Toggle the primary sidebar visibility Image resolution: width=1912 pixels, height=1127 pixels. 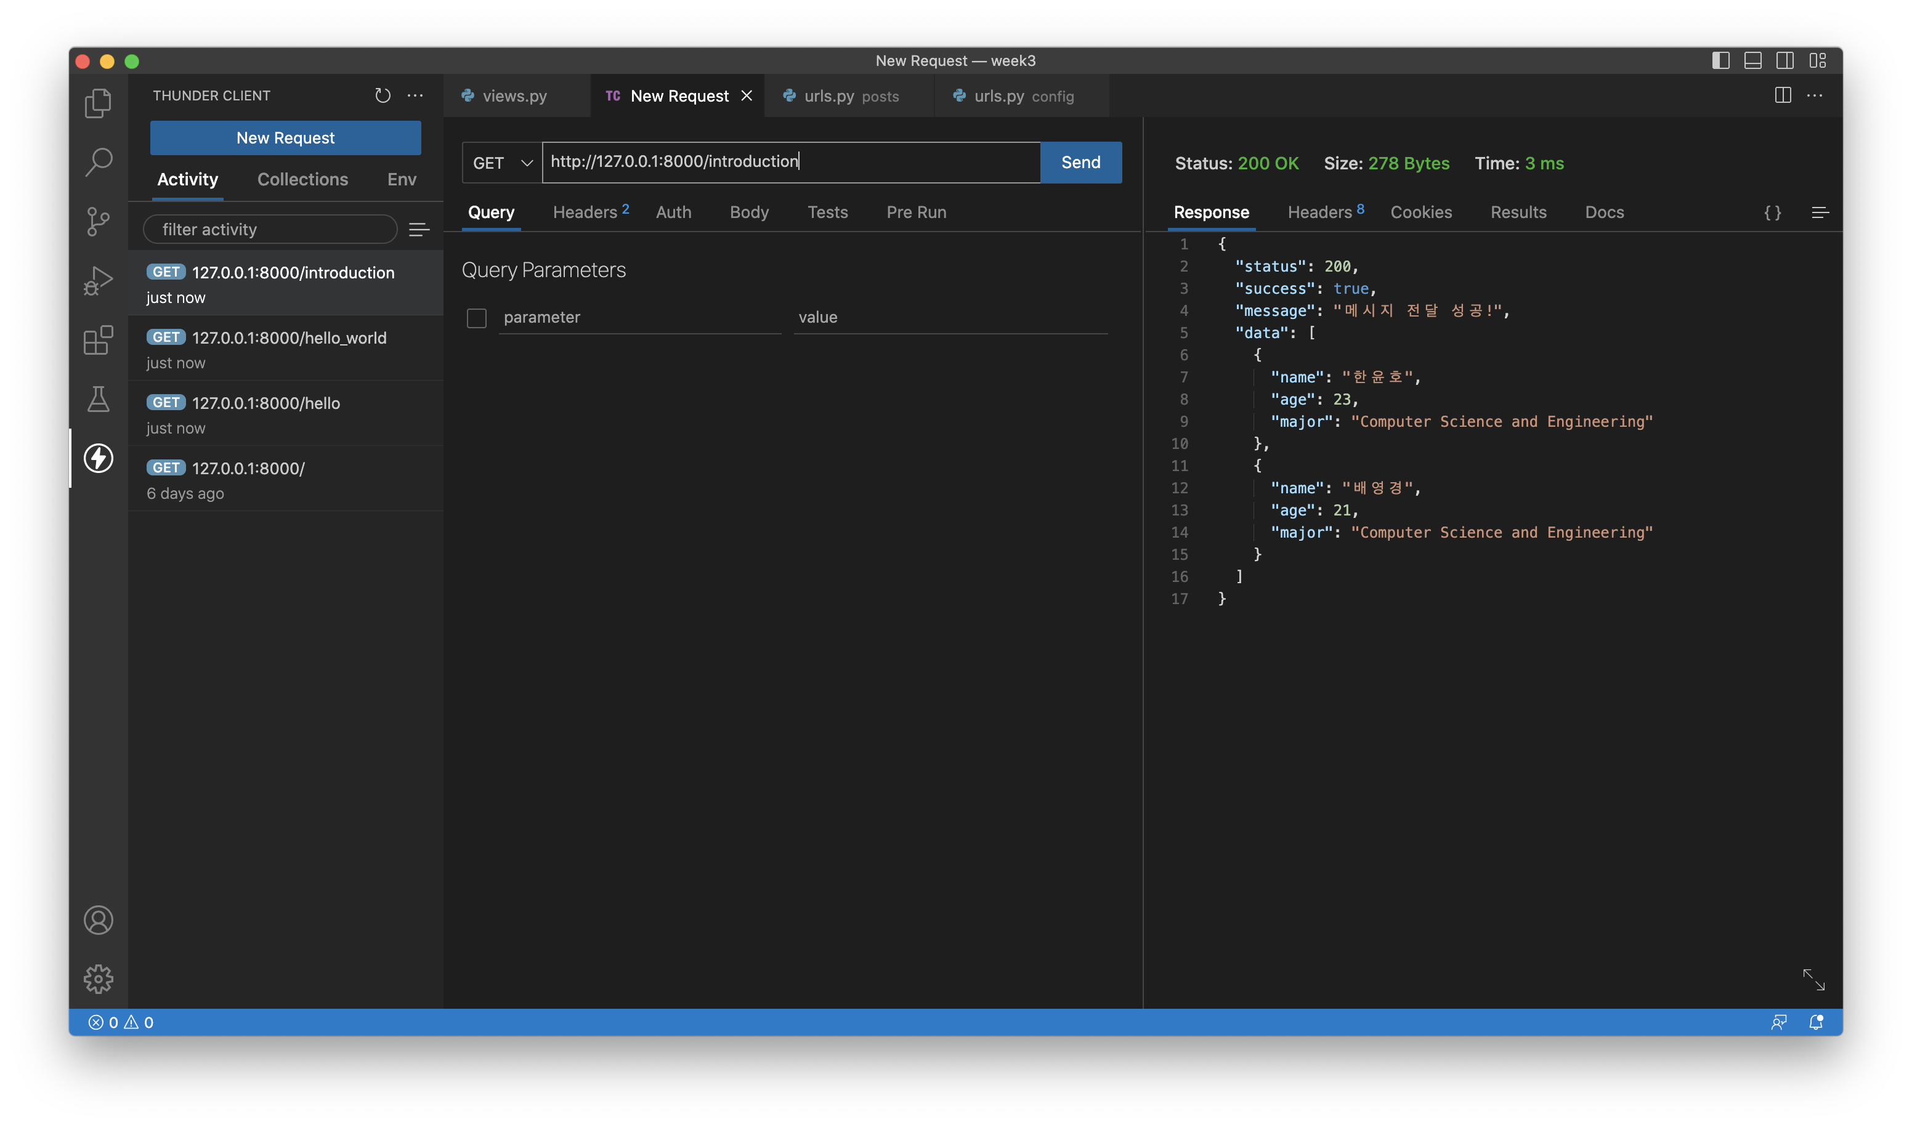click(1719, 61)
